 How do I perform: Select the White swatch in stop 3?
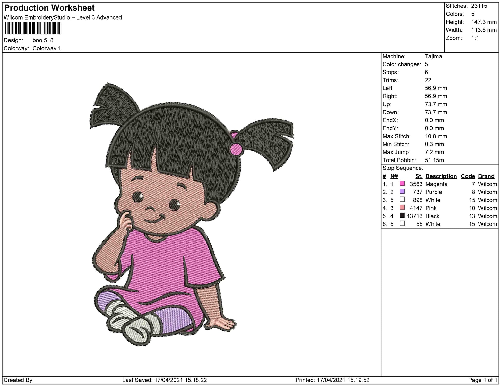402,200
